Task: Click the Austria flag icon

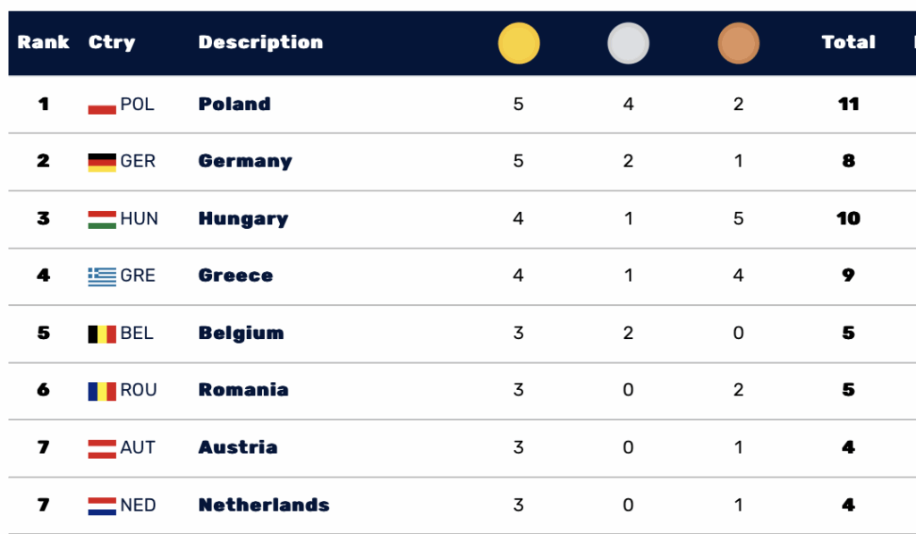Action: pyautogui.click(x=102, y=447)
